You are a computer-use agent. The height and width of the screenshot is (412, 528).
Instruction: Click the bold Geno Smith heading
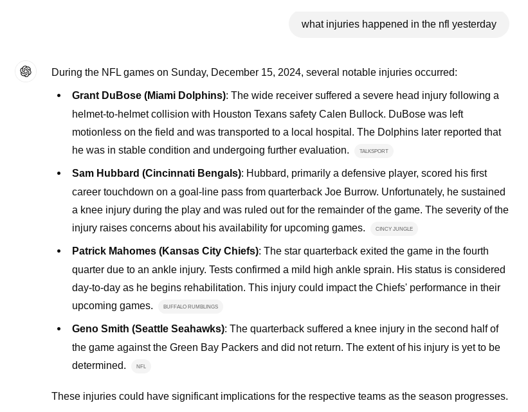pos(148,329)
